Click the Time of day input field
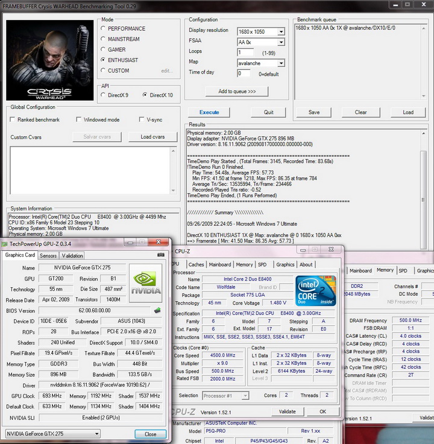The height and width of the screenshot is (444, 434). pos(244,74)
